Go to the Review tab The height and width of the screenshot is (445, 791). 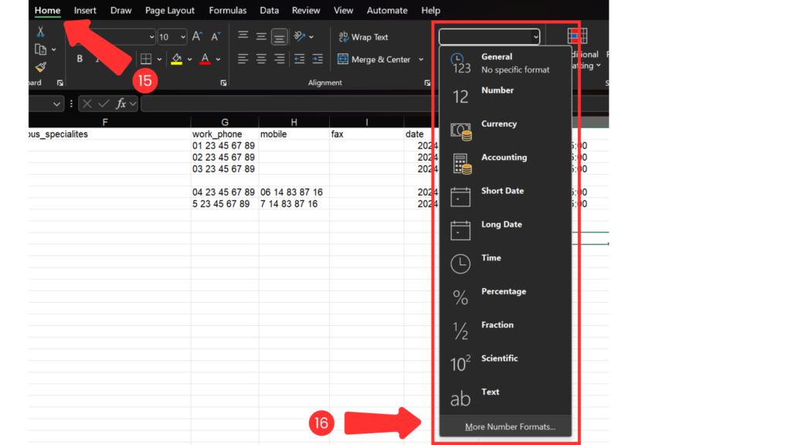[x=306, y=10]
